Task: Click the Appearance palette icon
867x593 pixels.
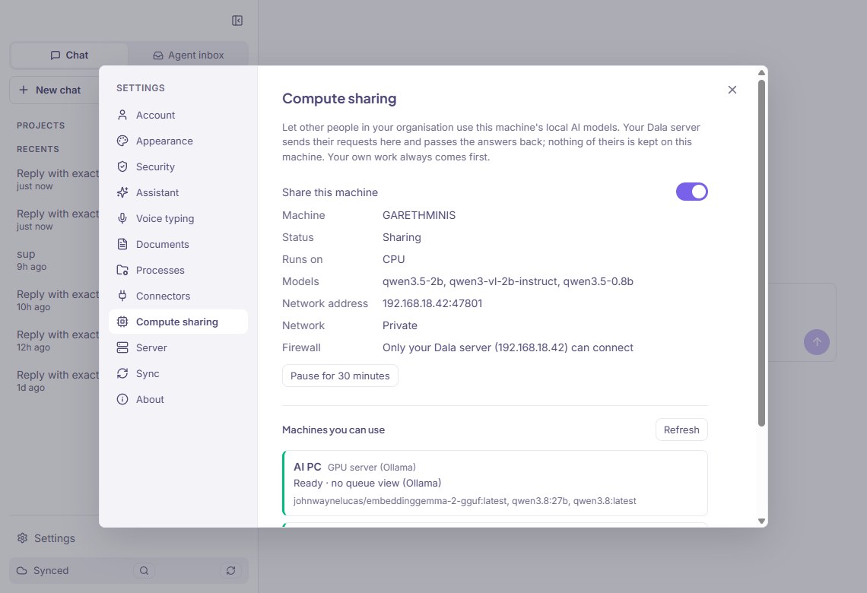Action: pos(122,141)
